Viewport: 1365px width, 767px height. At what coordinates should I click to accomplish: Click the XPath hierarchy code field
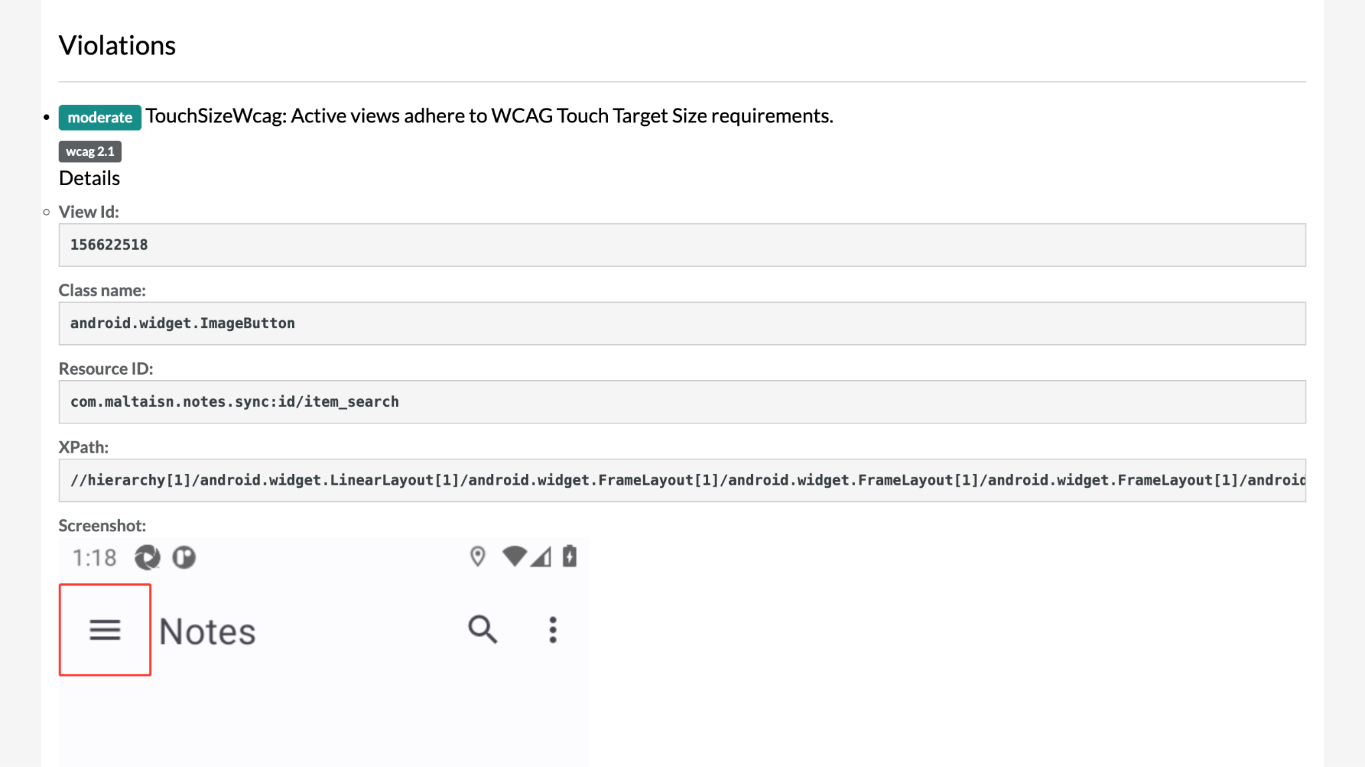click(681, 480)
